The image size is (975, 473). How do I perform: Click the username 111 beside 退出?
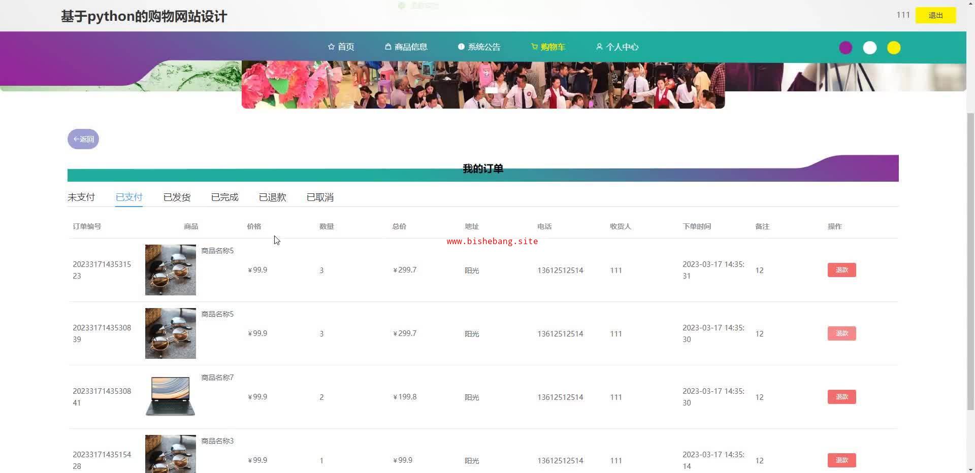(x=903, y=15)
